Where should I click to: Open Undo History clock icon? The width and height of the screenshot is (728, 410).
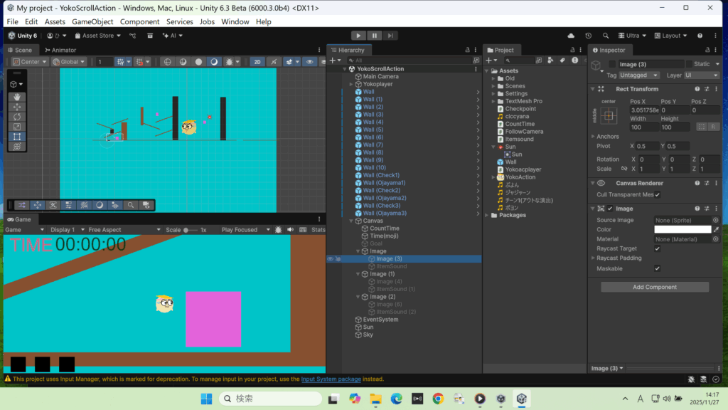coord(588,36)
